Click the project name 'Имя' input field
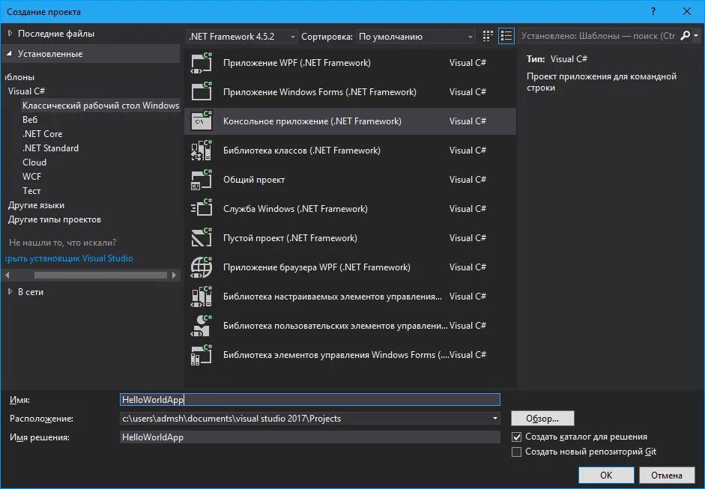 pyautogui.click(x=309, y=400)
